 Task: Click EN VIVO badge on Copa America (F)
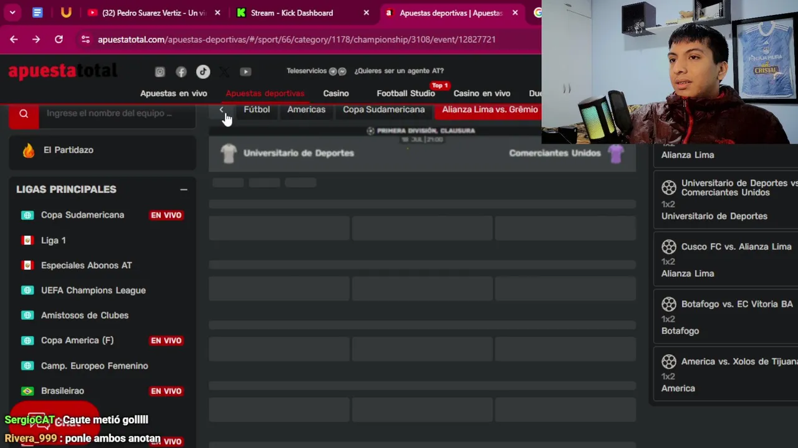166,340
